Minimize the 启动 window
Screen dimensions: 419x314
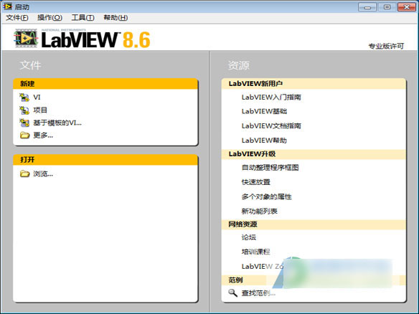pos(367,7)
